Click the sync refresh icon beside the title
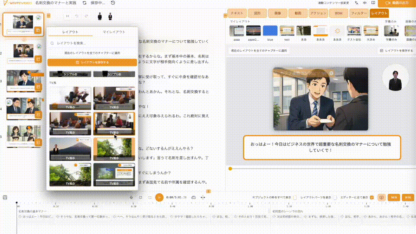 (84, 3)
